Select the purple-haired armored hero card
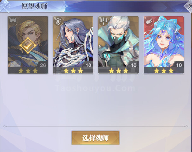 coord(73,45)
